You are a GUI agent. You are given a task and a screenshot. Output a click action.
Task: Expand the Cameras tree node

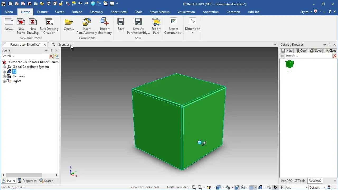click(x=4, y=77)
